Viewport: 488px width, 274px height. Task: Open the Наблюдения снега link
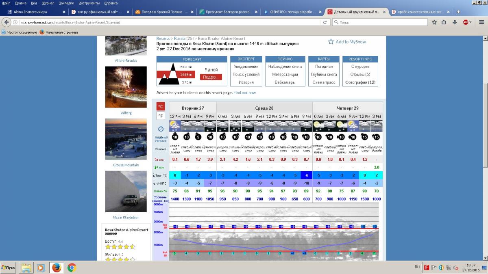(285, 67)
